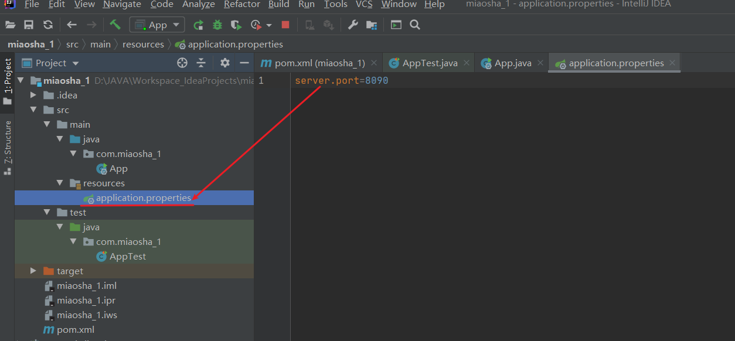Start debugging with the bug icon
Screen dimensions: 735x341
[x=217, y=25]
